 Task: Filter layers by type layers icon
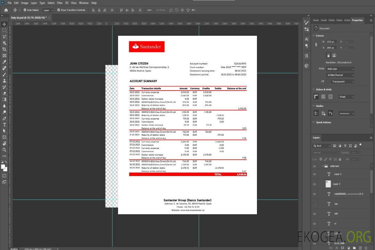coord(345,146)
